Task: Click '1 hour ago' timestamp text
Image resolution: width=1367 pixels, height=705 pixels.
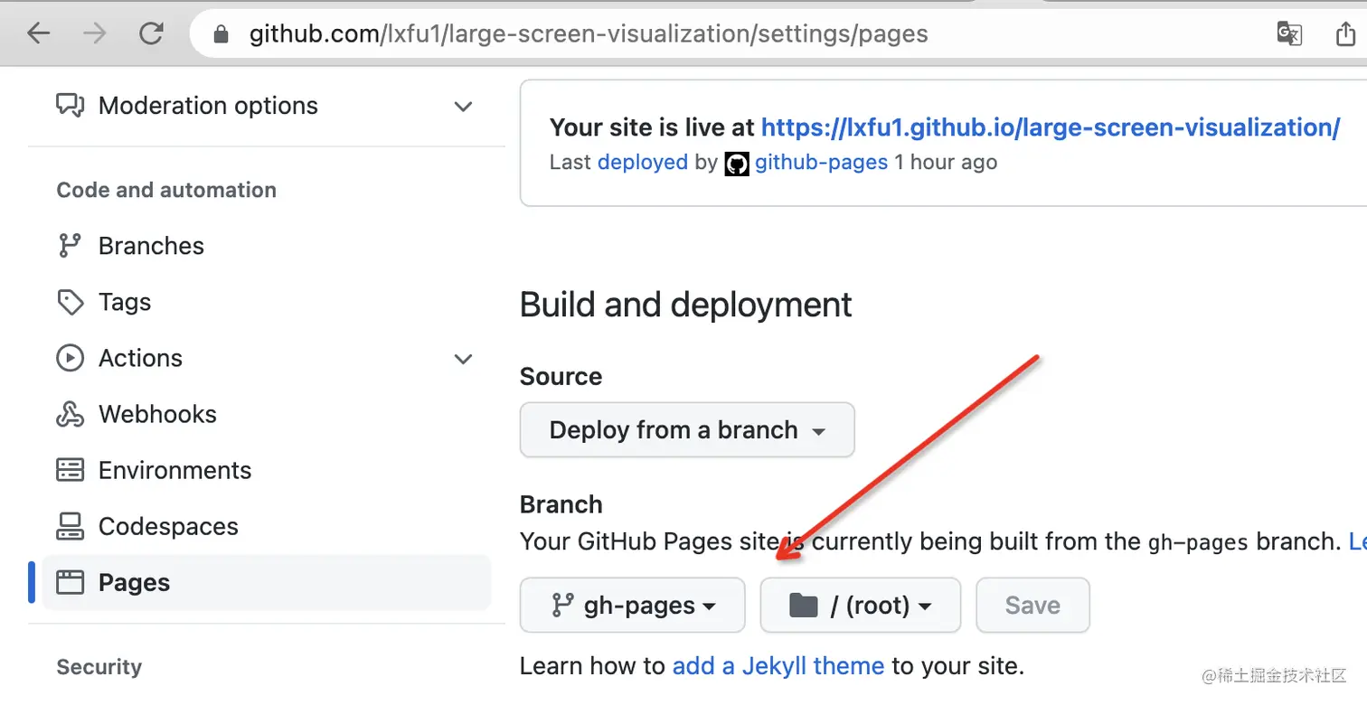Action: pos(946,163)
